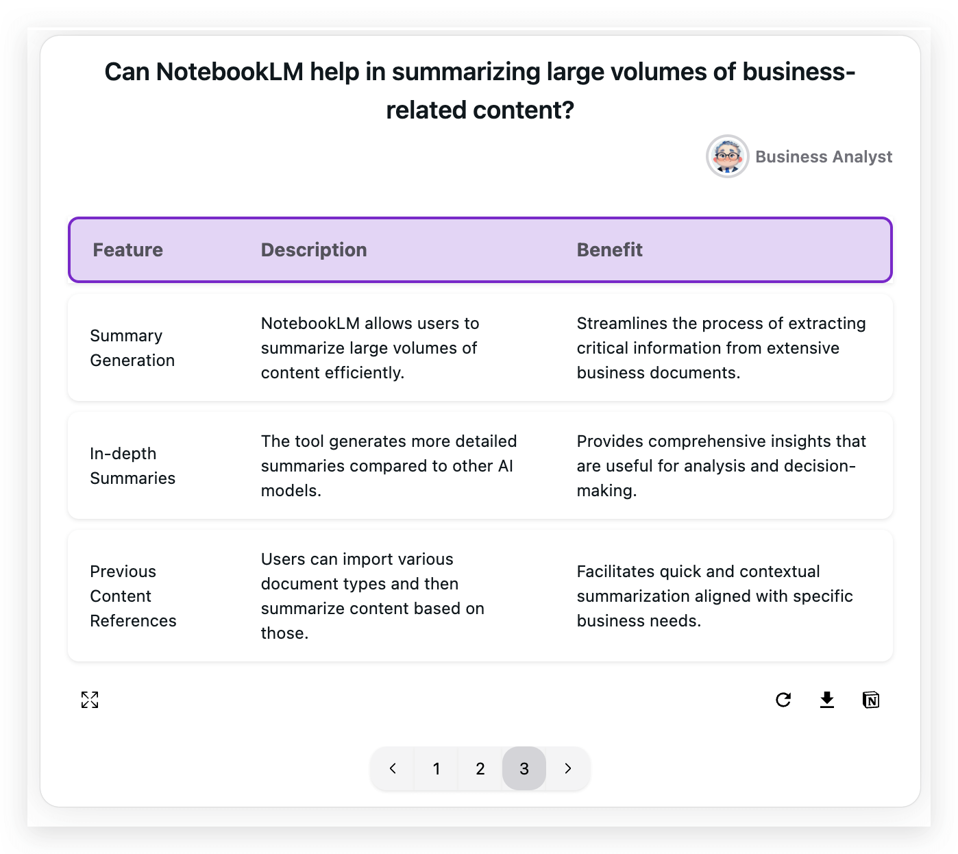Viewport: 958px width, 854px height.
Task: Click the fullscreen expand icon
Action: click(90, 700)
